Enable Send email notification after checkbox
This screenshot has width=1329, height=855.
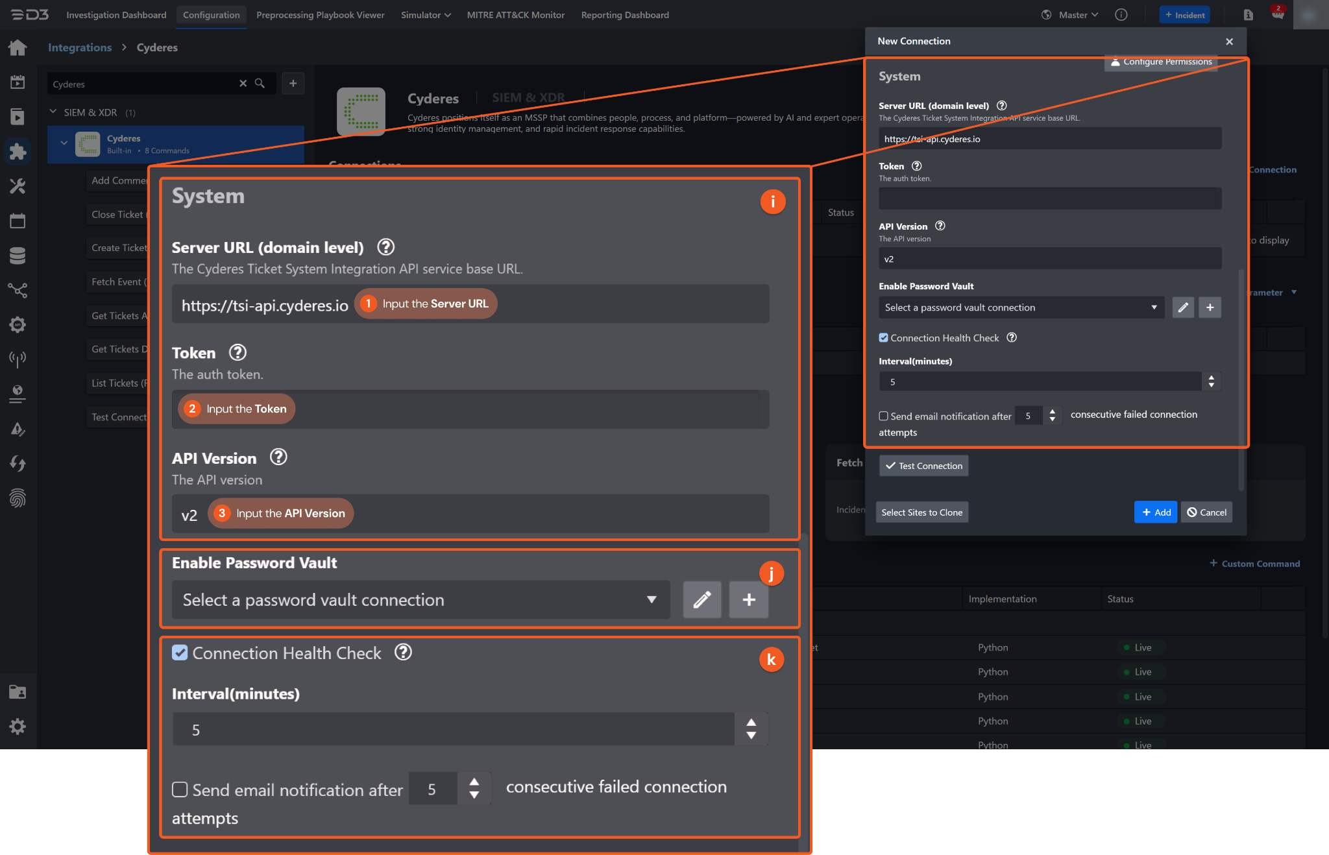coord(883,416)
